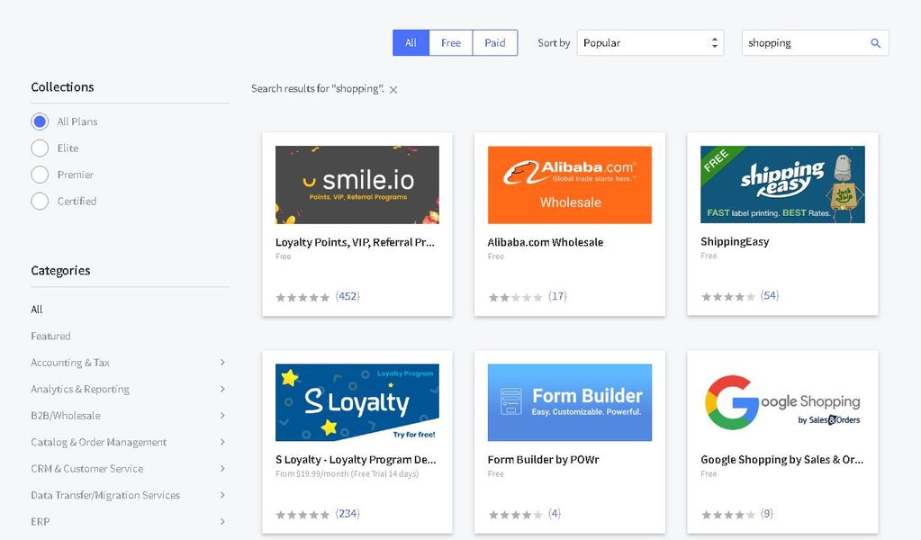Click star rating of Alibaba.com Wholesale
Image resolution: width=921 pixels, height=540 pixels.
pos(515,298)
